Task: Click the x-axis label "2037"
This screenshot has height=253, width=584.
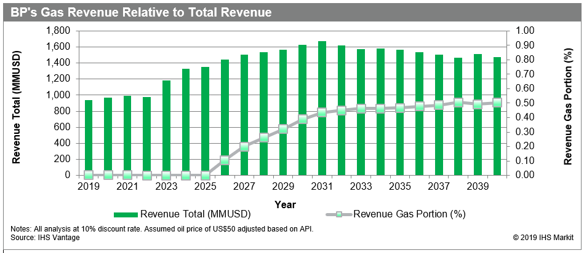Action: [x=439, y=186]
